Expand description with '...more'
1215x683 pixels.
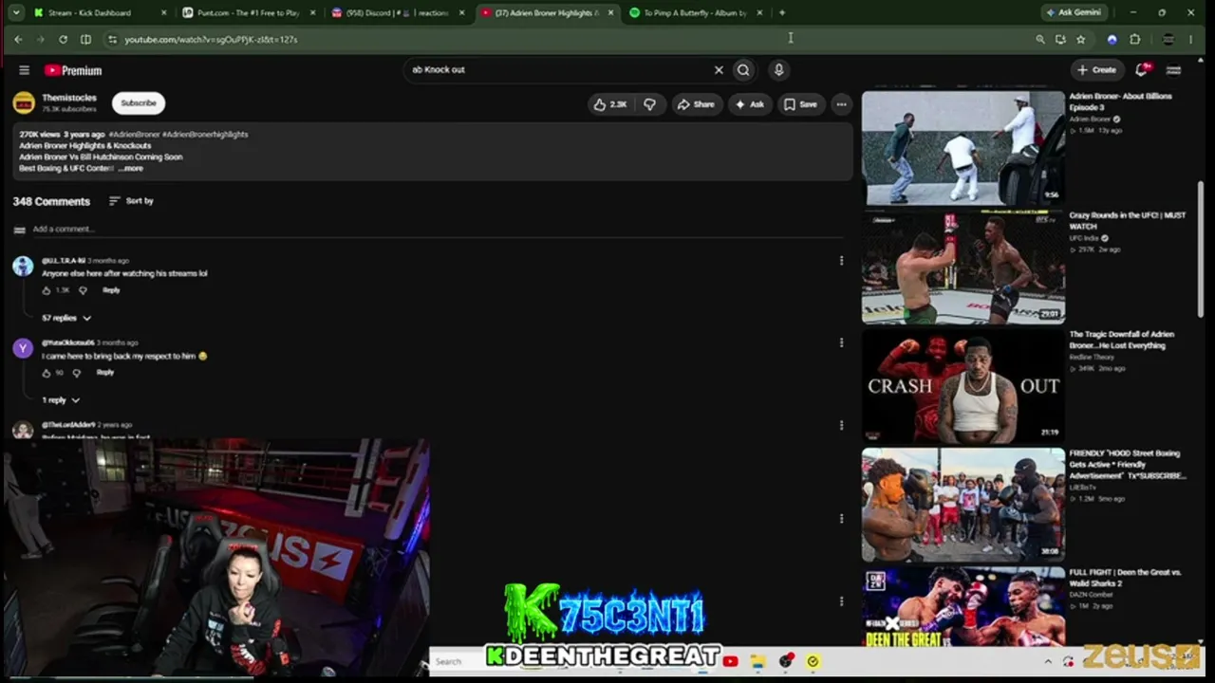(x=132, y=169)
